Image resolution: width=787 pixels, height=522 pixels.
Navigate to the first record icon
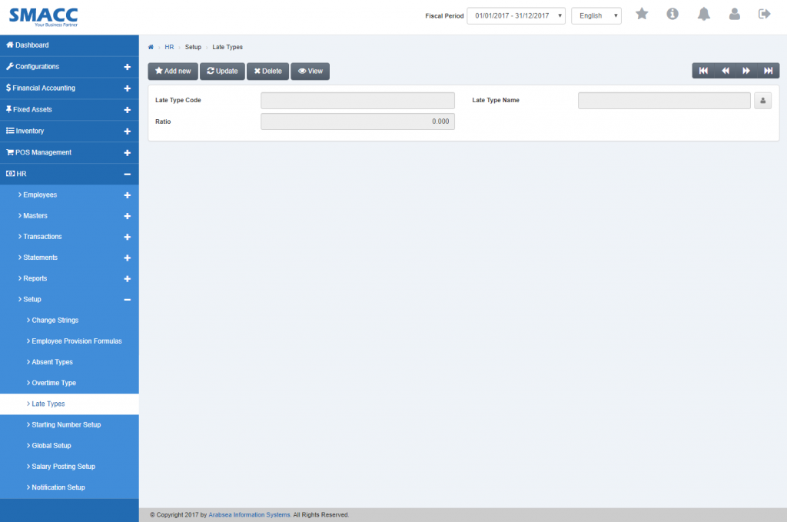[703, 70]
